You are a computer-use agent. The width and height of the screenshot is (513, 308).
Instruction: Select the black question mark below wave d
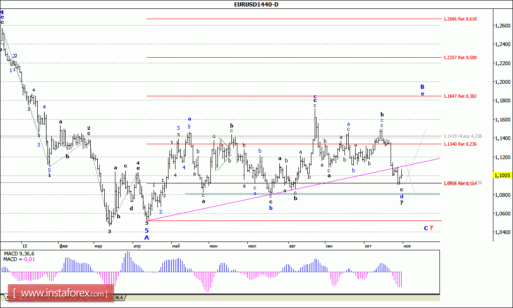point(402,203)
